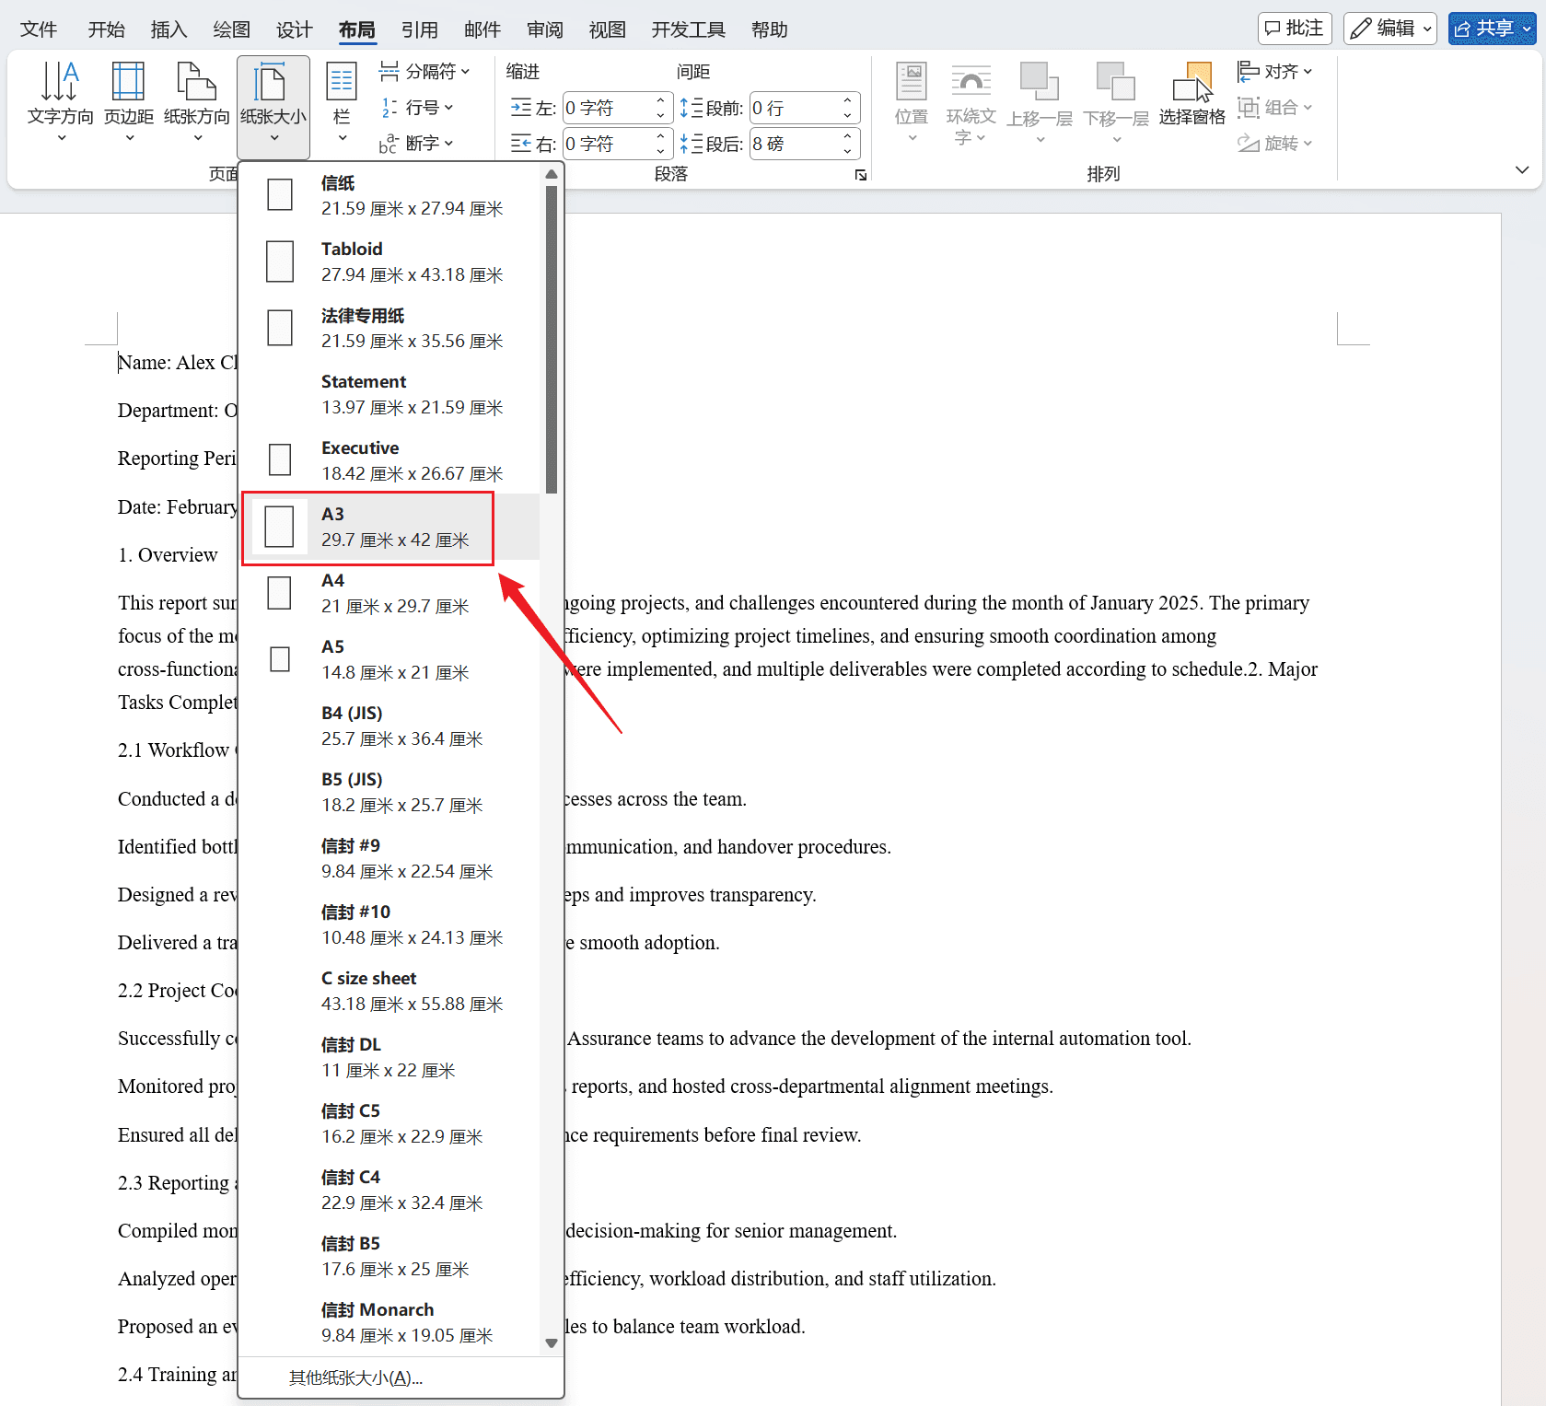The width and height of the screenshot is (1546, 1406).
Task: Open 环绕文字 (Wrap Text) options
Action: point(971,101)
